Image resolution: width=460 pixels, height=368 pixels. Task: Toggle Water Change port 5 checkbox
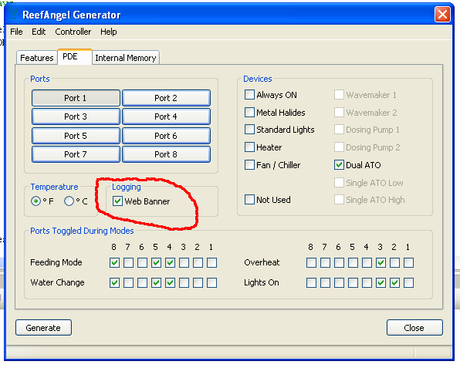pos(156,283)
